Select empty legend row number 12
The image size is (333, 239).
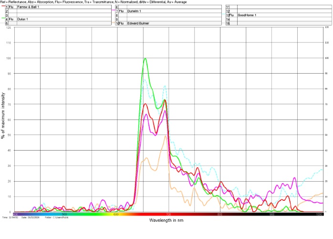[279, 11]
